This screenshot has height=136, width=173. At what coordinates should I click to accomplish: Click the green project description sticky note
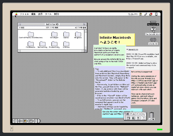(109, 56)
